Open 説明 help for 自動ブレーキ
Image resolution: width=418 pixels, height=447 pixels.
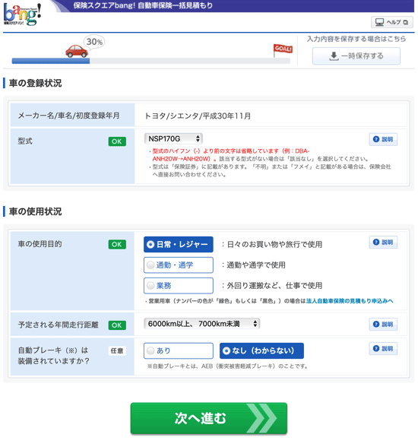click(x=383, y=348)
